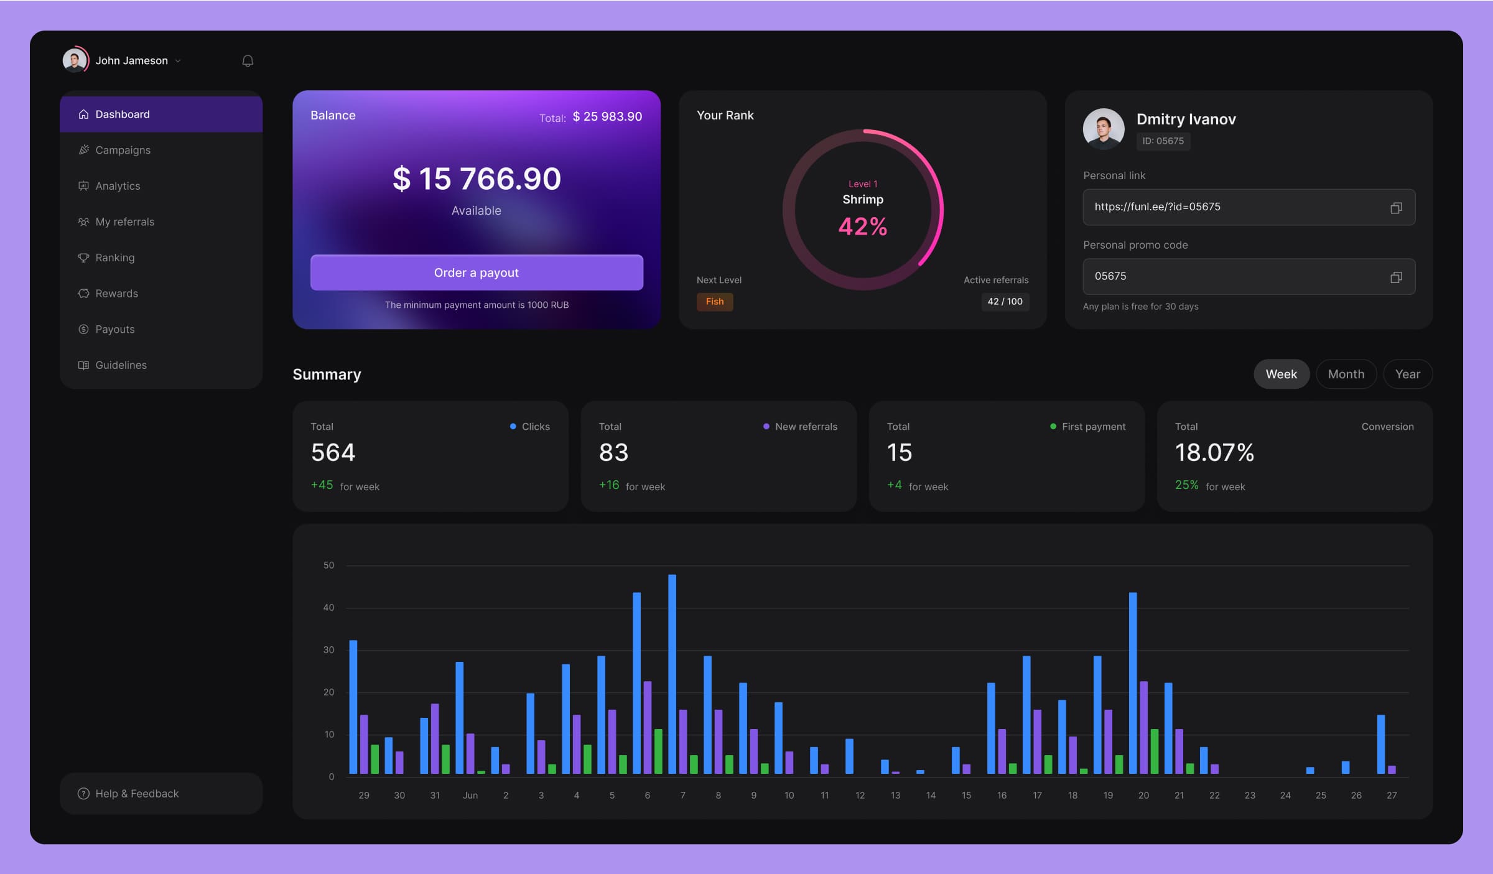The image size is (1493, 874).
Task: Copy the personal link via copy icon
Action: click(1396, 208)
